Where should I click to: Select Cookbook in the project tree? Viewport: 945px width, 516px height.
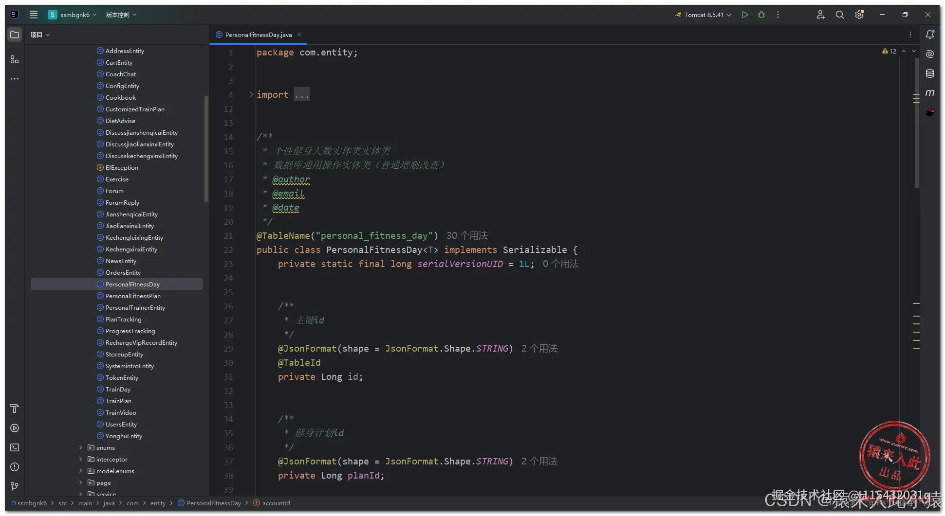click(x=121, y=97)
